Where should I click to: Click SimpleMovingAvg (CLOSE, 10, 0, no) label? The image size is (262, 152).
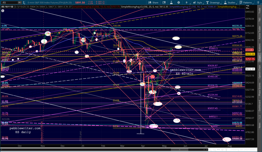91,7
